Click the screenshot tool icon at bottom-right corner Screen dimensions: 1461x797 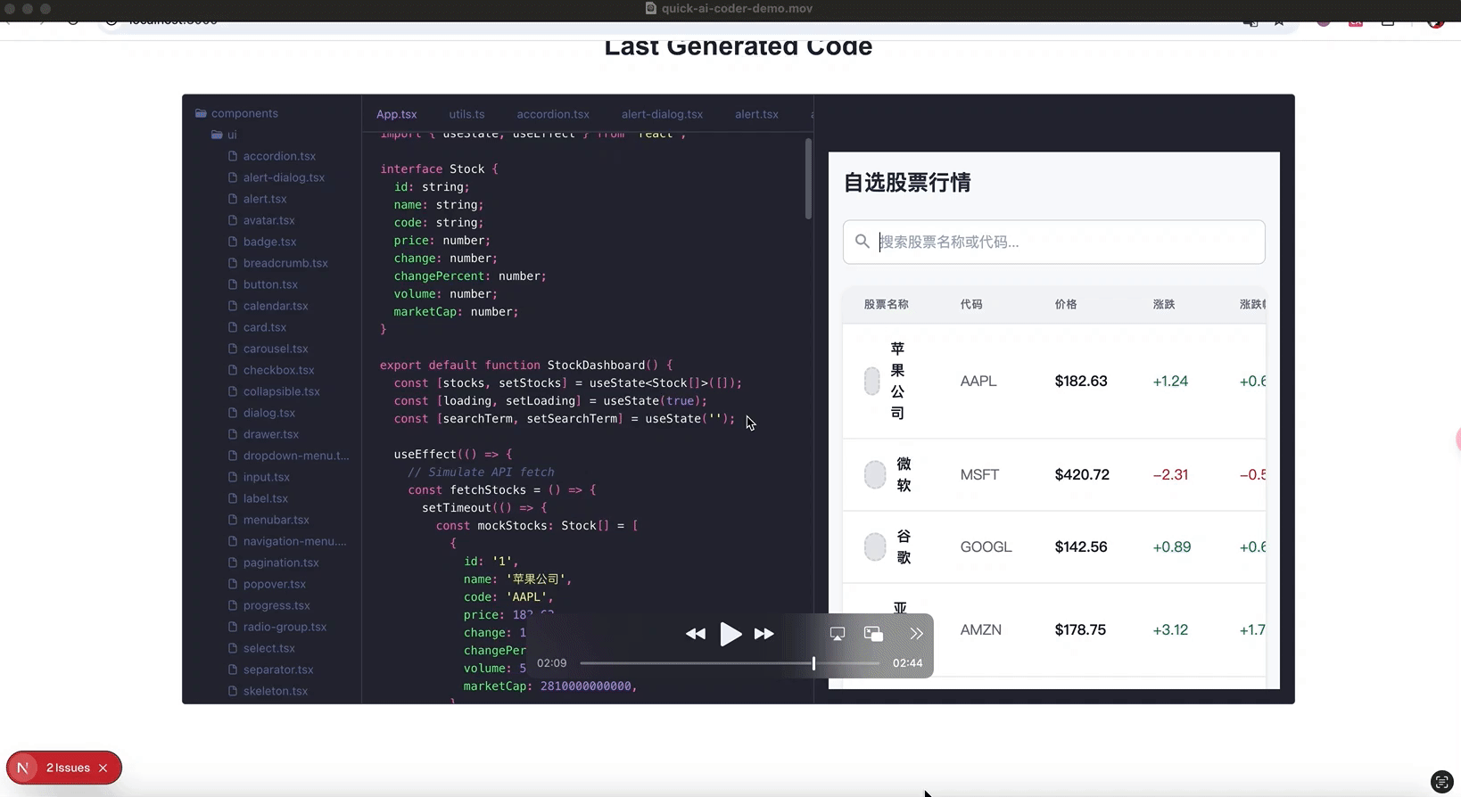point(1441,782)
